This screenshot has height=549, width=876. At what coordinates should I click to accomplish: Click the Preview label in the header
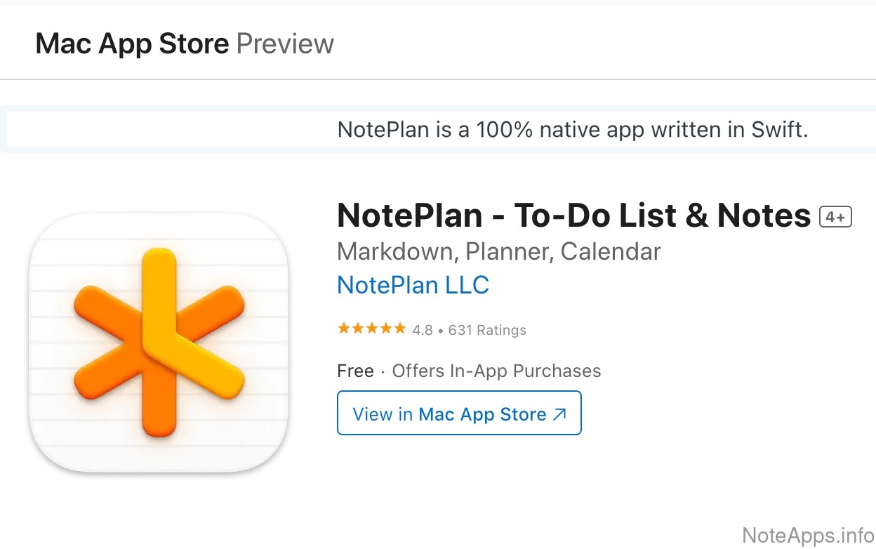tap(285, 44)
